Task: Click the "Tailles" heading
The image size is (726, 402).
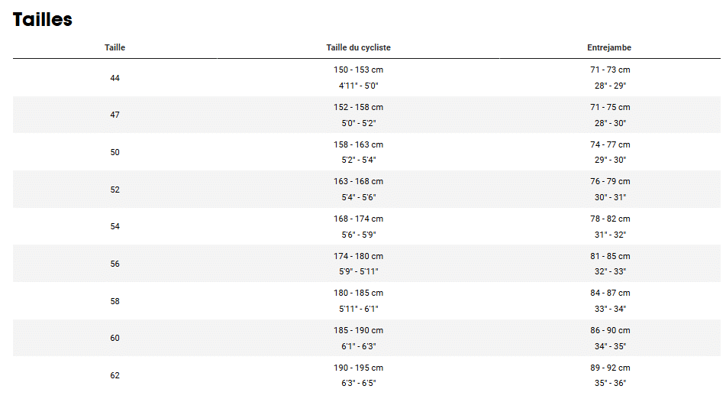Action: point(43,20)
